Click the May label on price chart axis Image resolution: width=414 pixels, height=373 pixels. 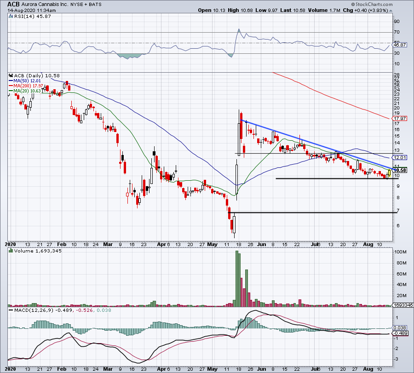212,244
